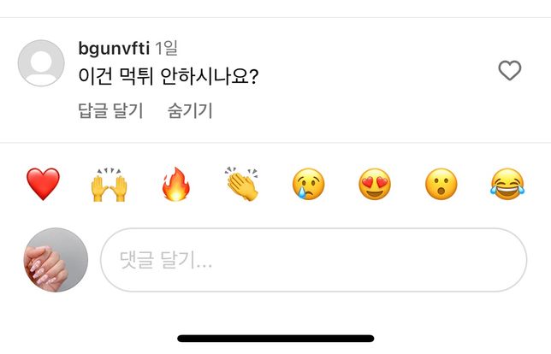Focus the 댓글 달기 comment input field
The image size is (551, 354).
click(313, 260)
